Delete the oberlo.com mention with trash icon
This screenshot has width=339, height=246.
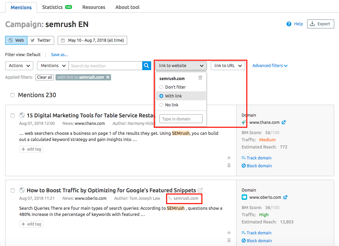[229, 240]
